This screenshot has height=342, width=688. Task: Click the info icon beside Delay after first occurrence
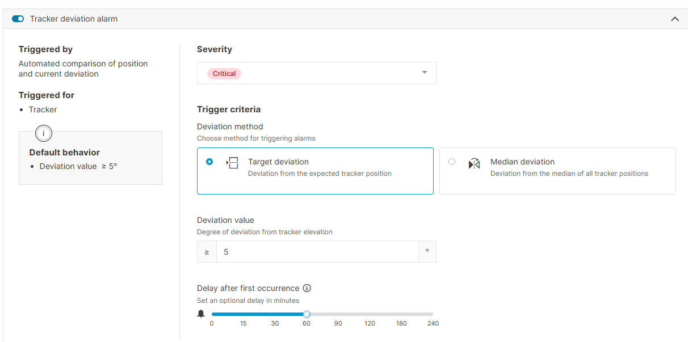tap(307, 288)
